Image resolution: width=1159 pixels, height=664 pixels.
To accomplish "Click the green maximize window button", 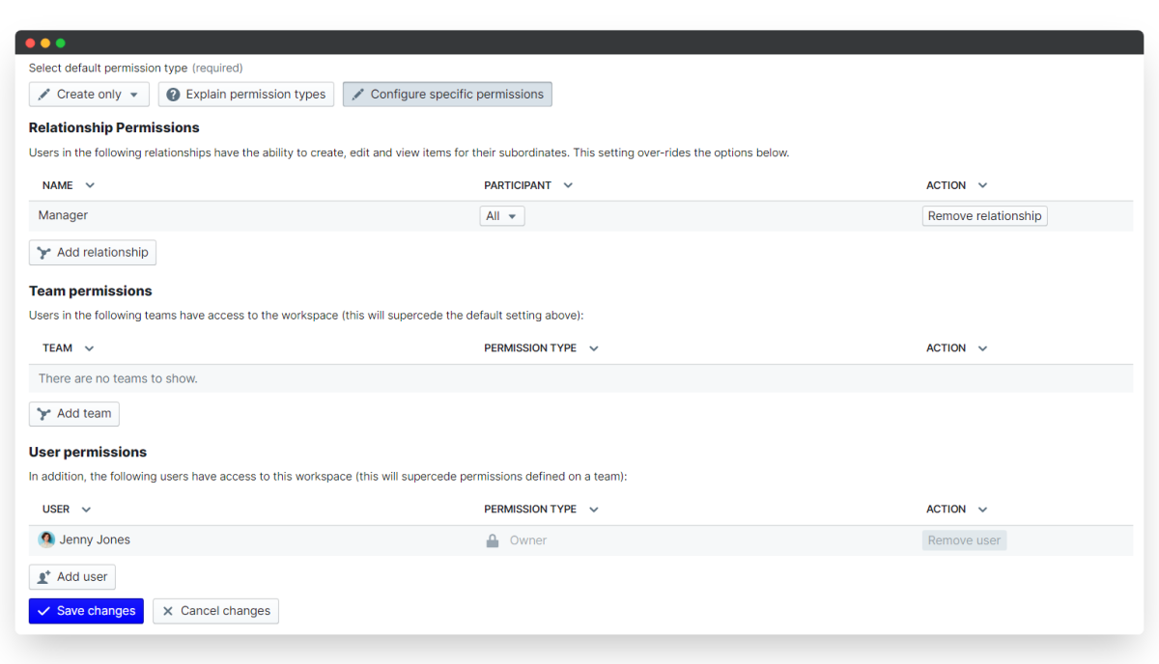I will (x=61, y=42).
